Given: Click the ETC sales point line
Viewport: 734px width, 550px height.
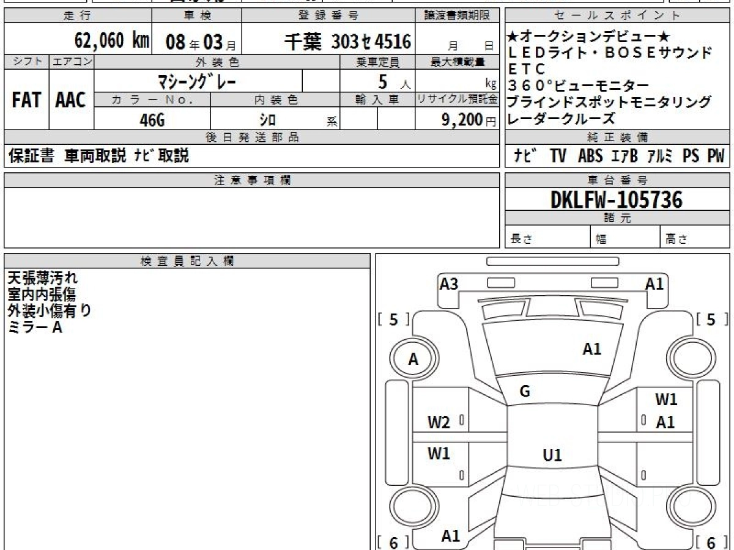Looking at the screenshot, I should tap(525, 70).
